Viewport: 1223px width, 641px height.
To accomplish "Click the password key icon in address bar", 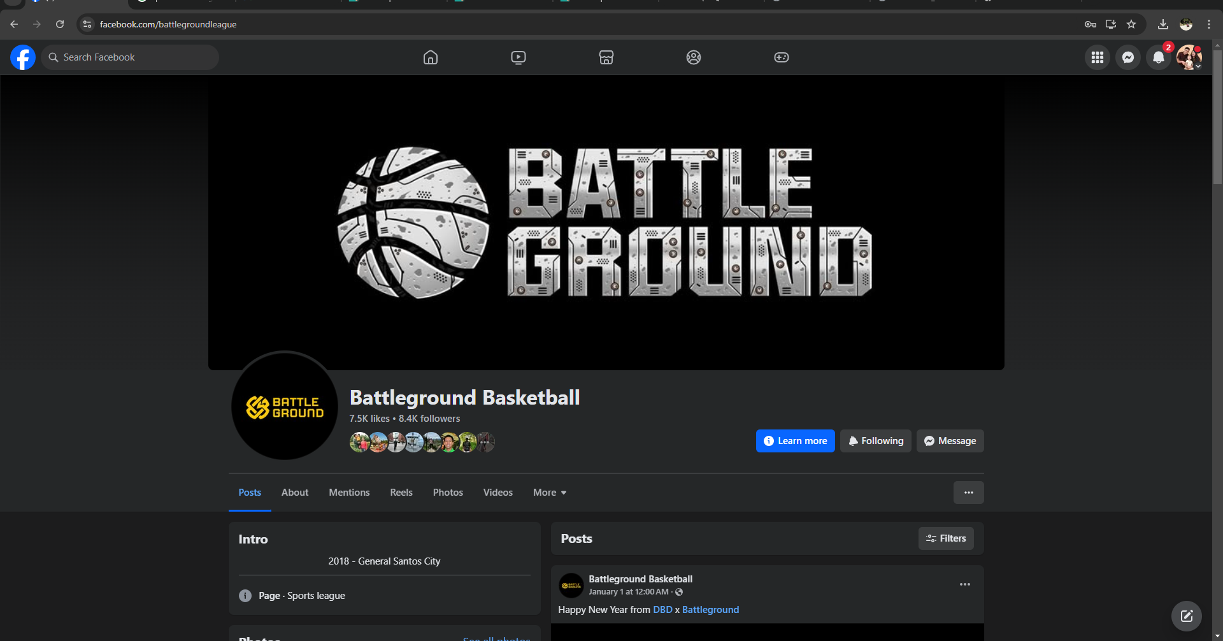I will click(x=1091, y=24).
